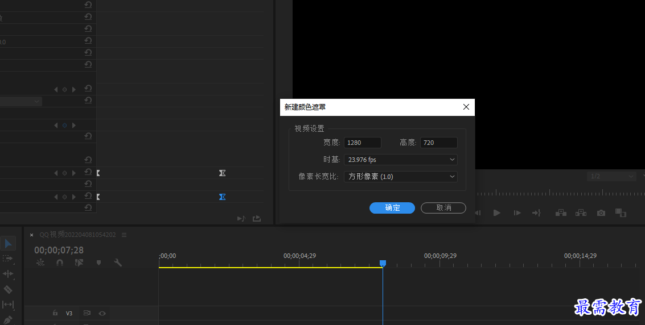Open the 1/2 playback resolution dropdown
Image resolution: width=645 pixels, height=325 pixels.
point(611,176)
